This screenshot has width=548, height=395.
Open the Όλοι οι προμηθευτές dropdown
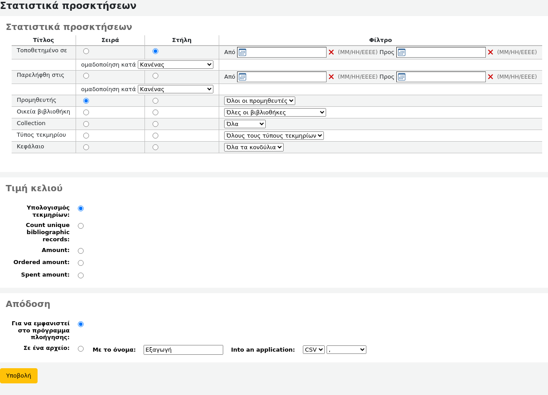click(259, 101)
